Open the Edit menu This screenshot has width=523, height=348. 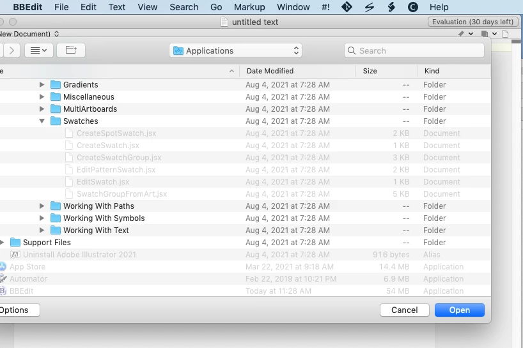point(88,7)
